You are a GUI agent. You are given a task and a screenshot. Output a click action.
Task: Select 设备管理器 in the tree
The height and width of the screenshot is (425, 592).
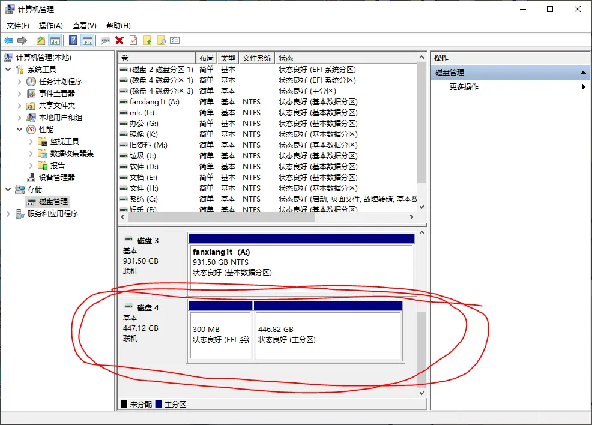57,178
